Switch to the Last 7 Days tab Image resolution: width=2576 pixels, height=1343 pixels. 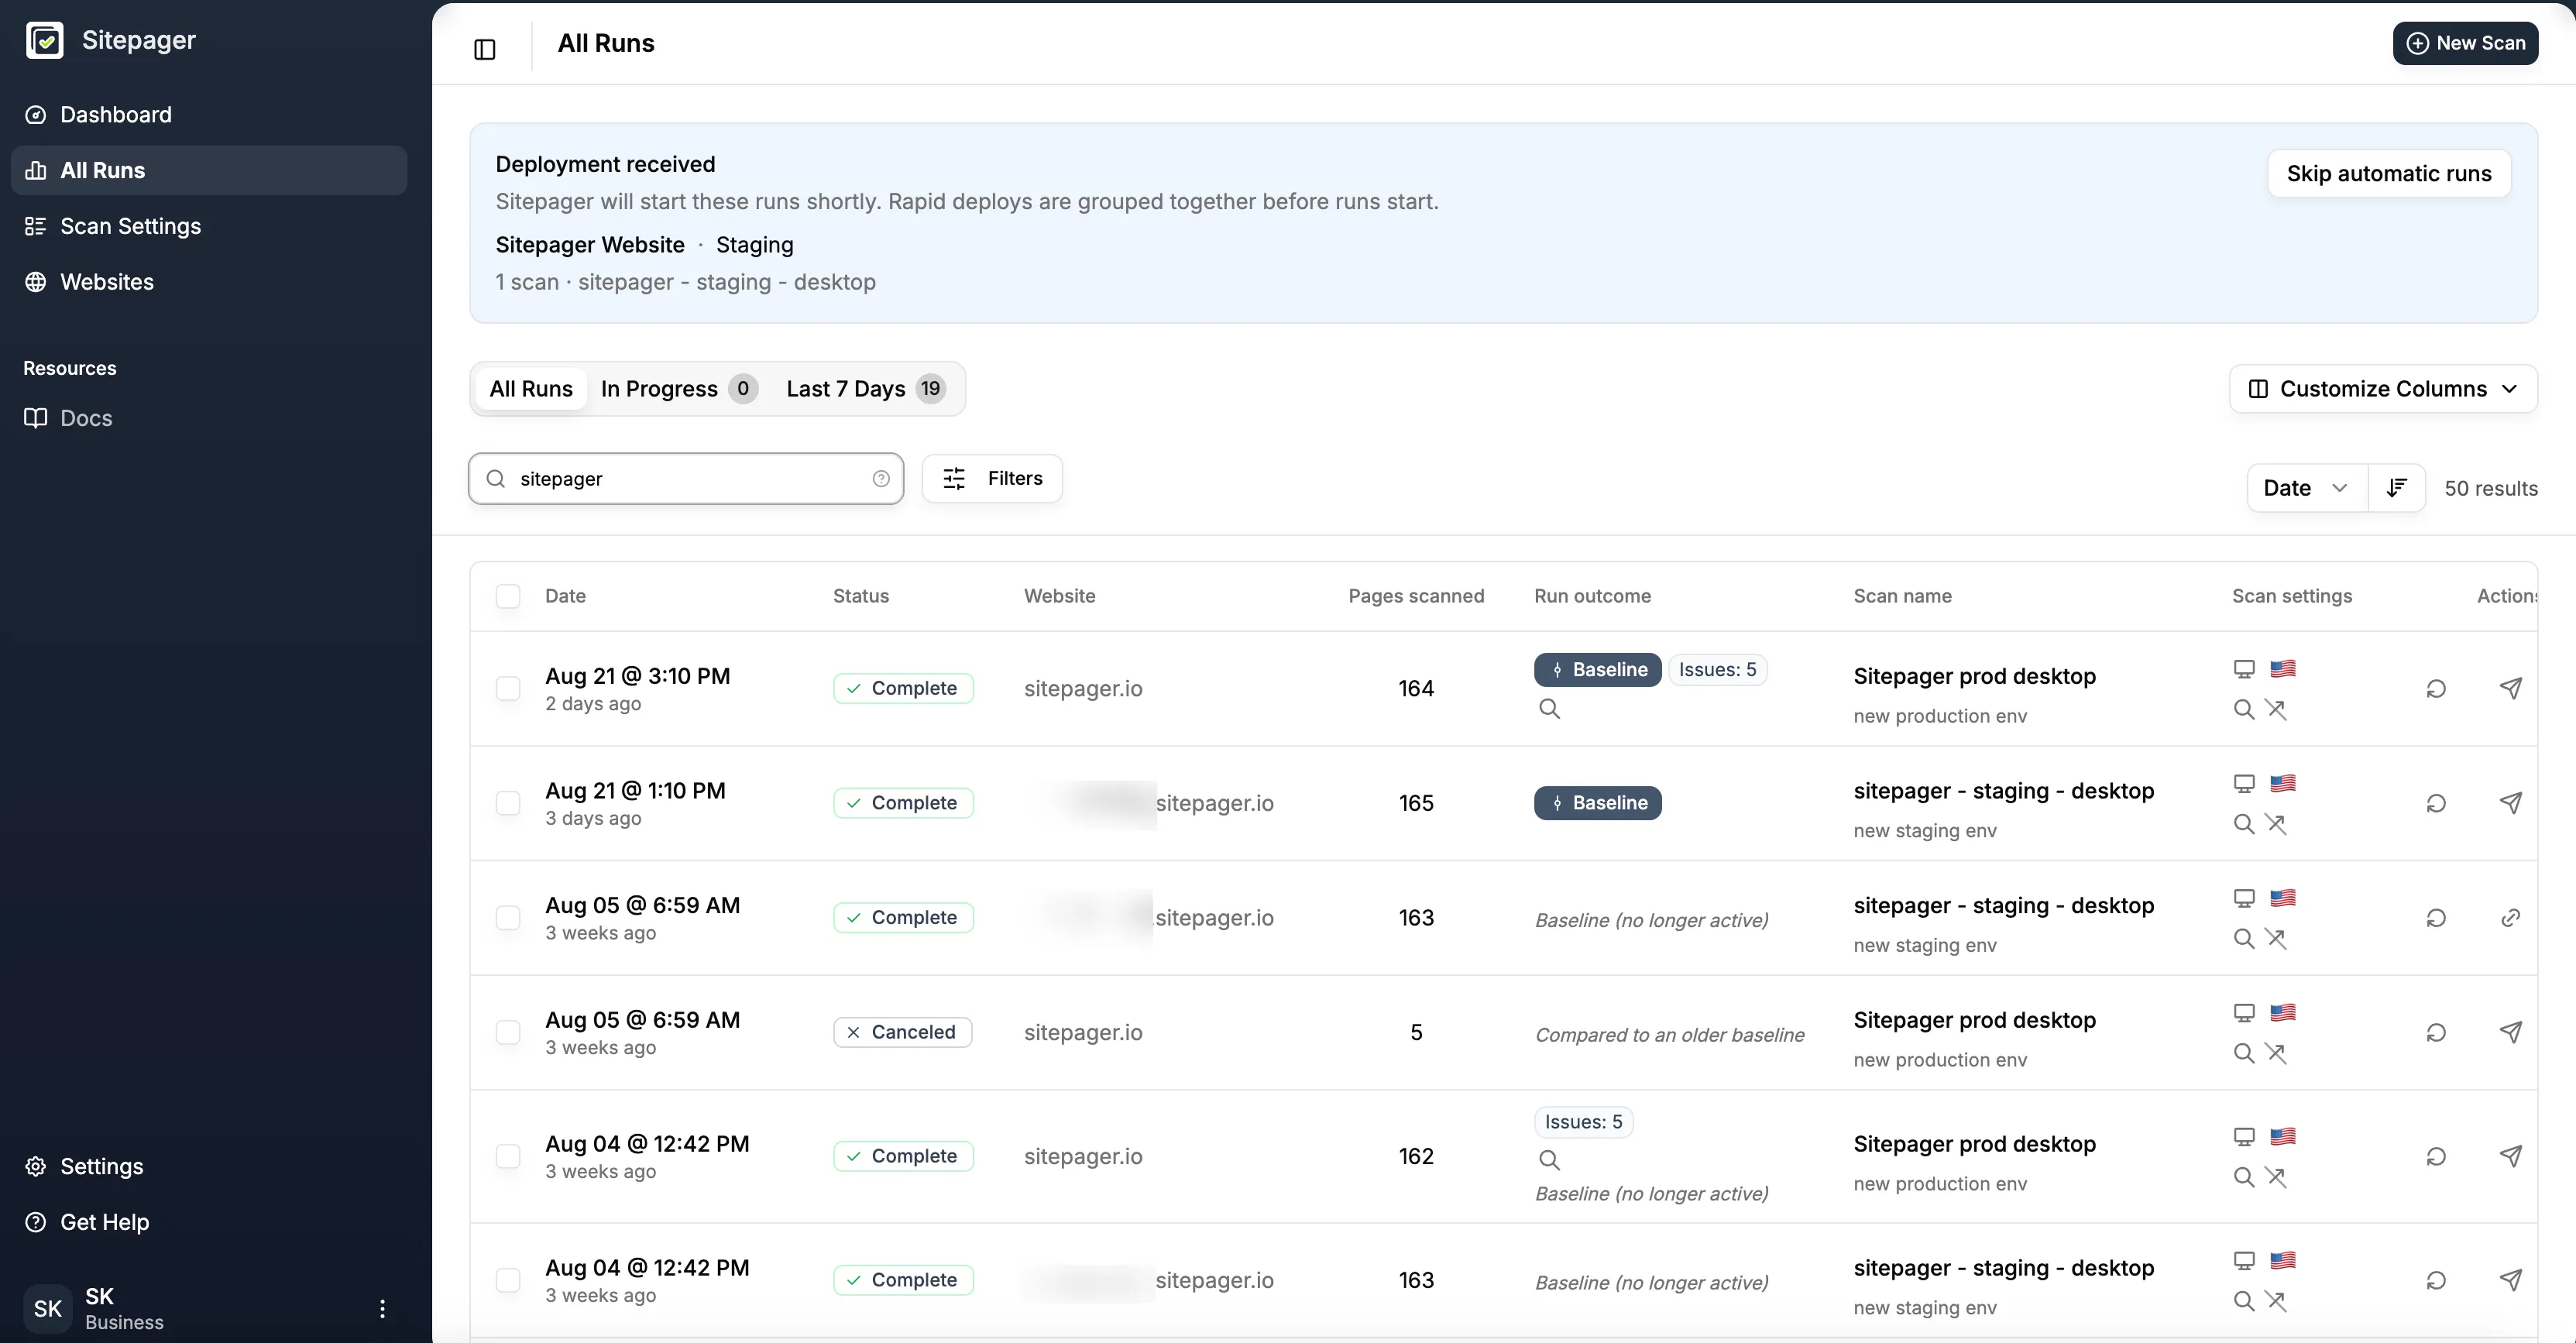click(865, 389)
